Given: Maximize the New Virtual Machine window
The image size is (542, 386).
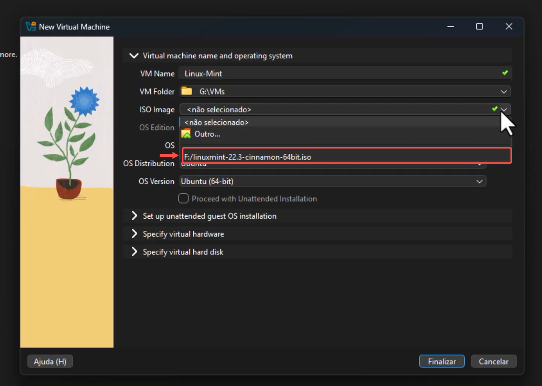Looking at the screenshot, I should (x=479, y=26).
